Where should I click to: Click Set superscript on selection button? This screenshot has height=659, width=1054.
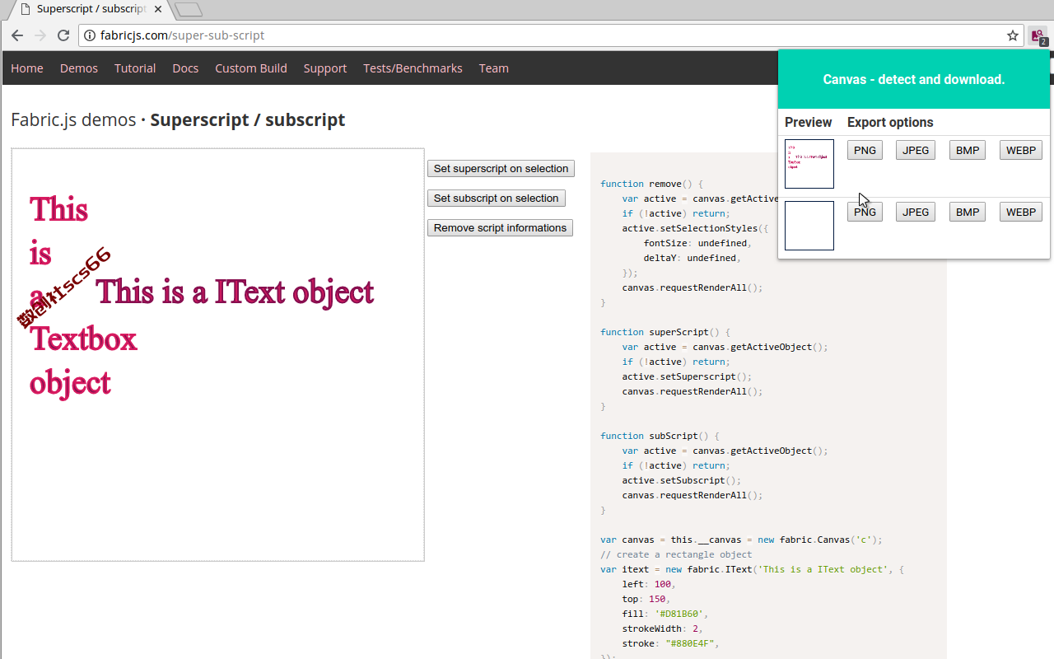point(501,169)
